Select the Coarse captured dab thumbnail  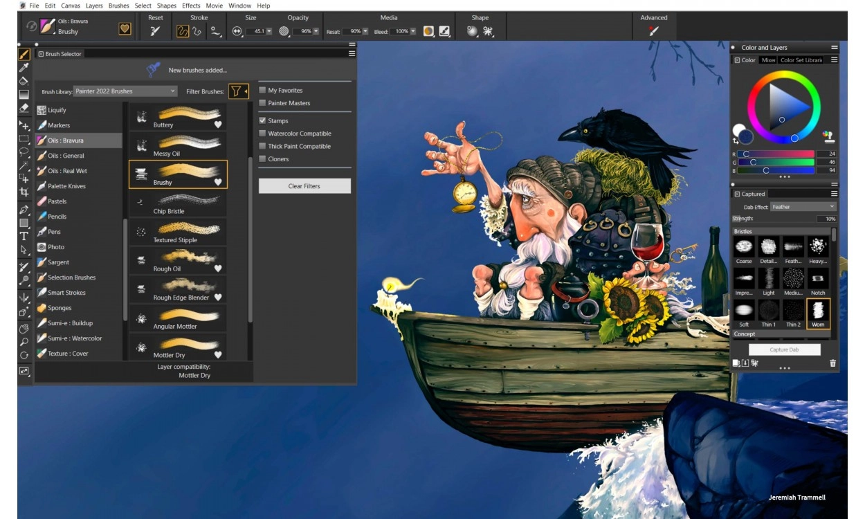(744, 250)
